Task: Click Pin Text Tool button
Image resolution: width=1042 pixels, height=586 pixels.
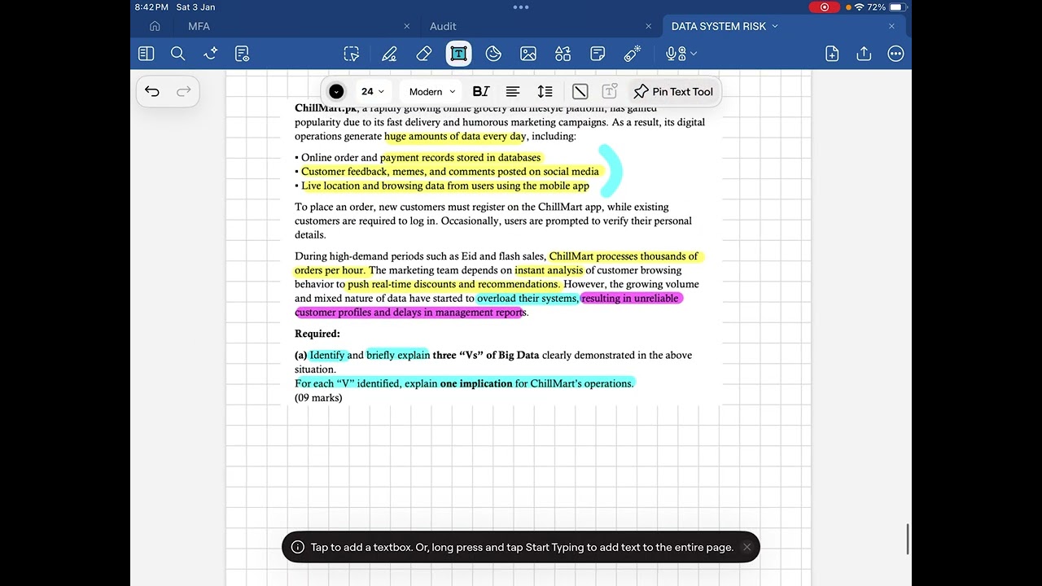Action: point(673,92)
